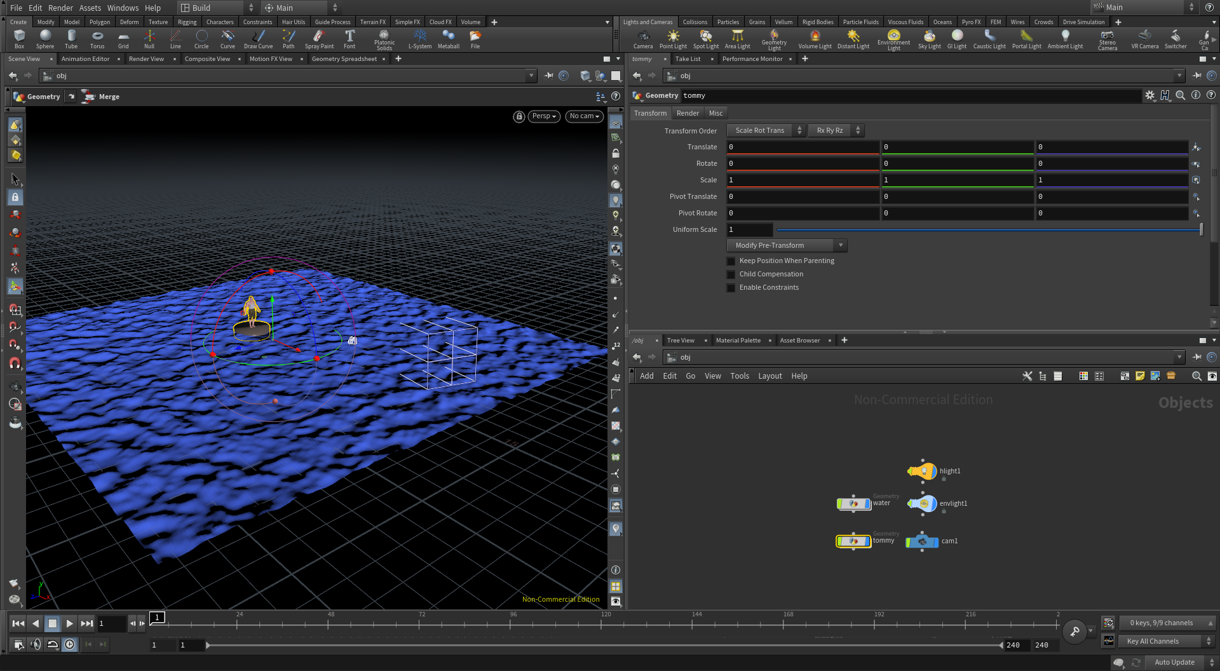Jump to the first frame
1220x671 pixels.
(x=18, y=623)
